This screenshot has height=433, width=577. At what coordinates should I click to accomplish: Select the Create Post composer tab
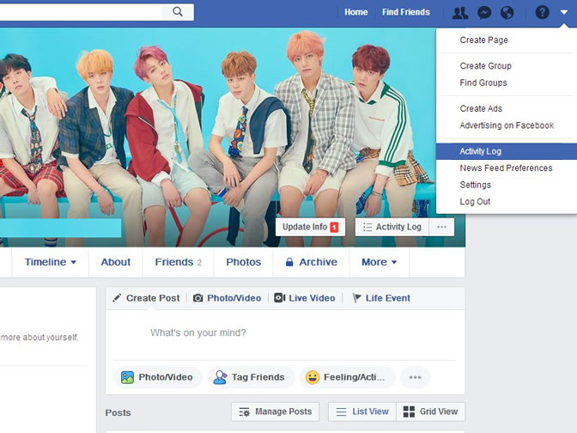point(147,298)
